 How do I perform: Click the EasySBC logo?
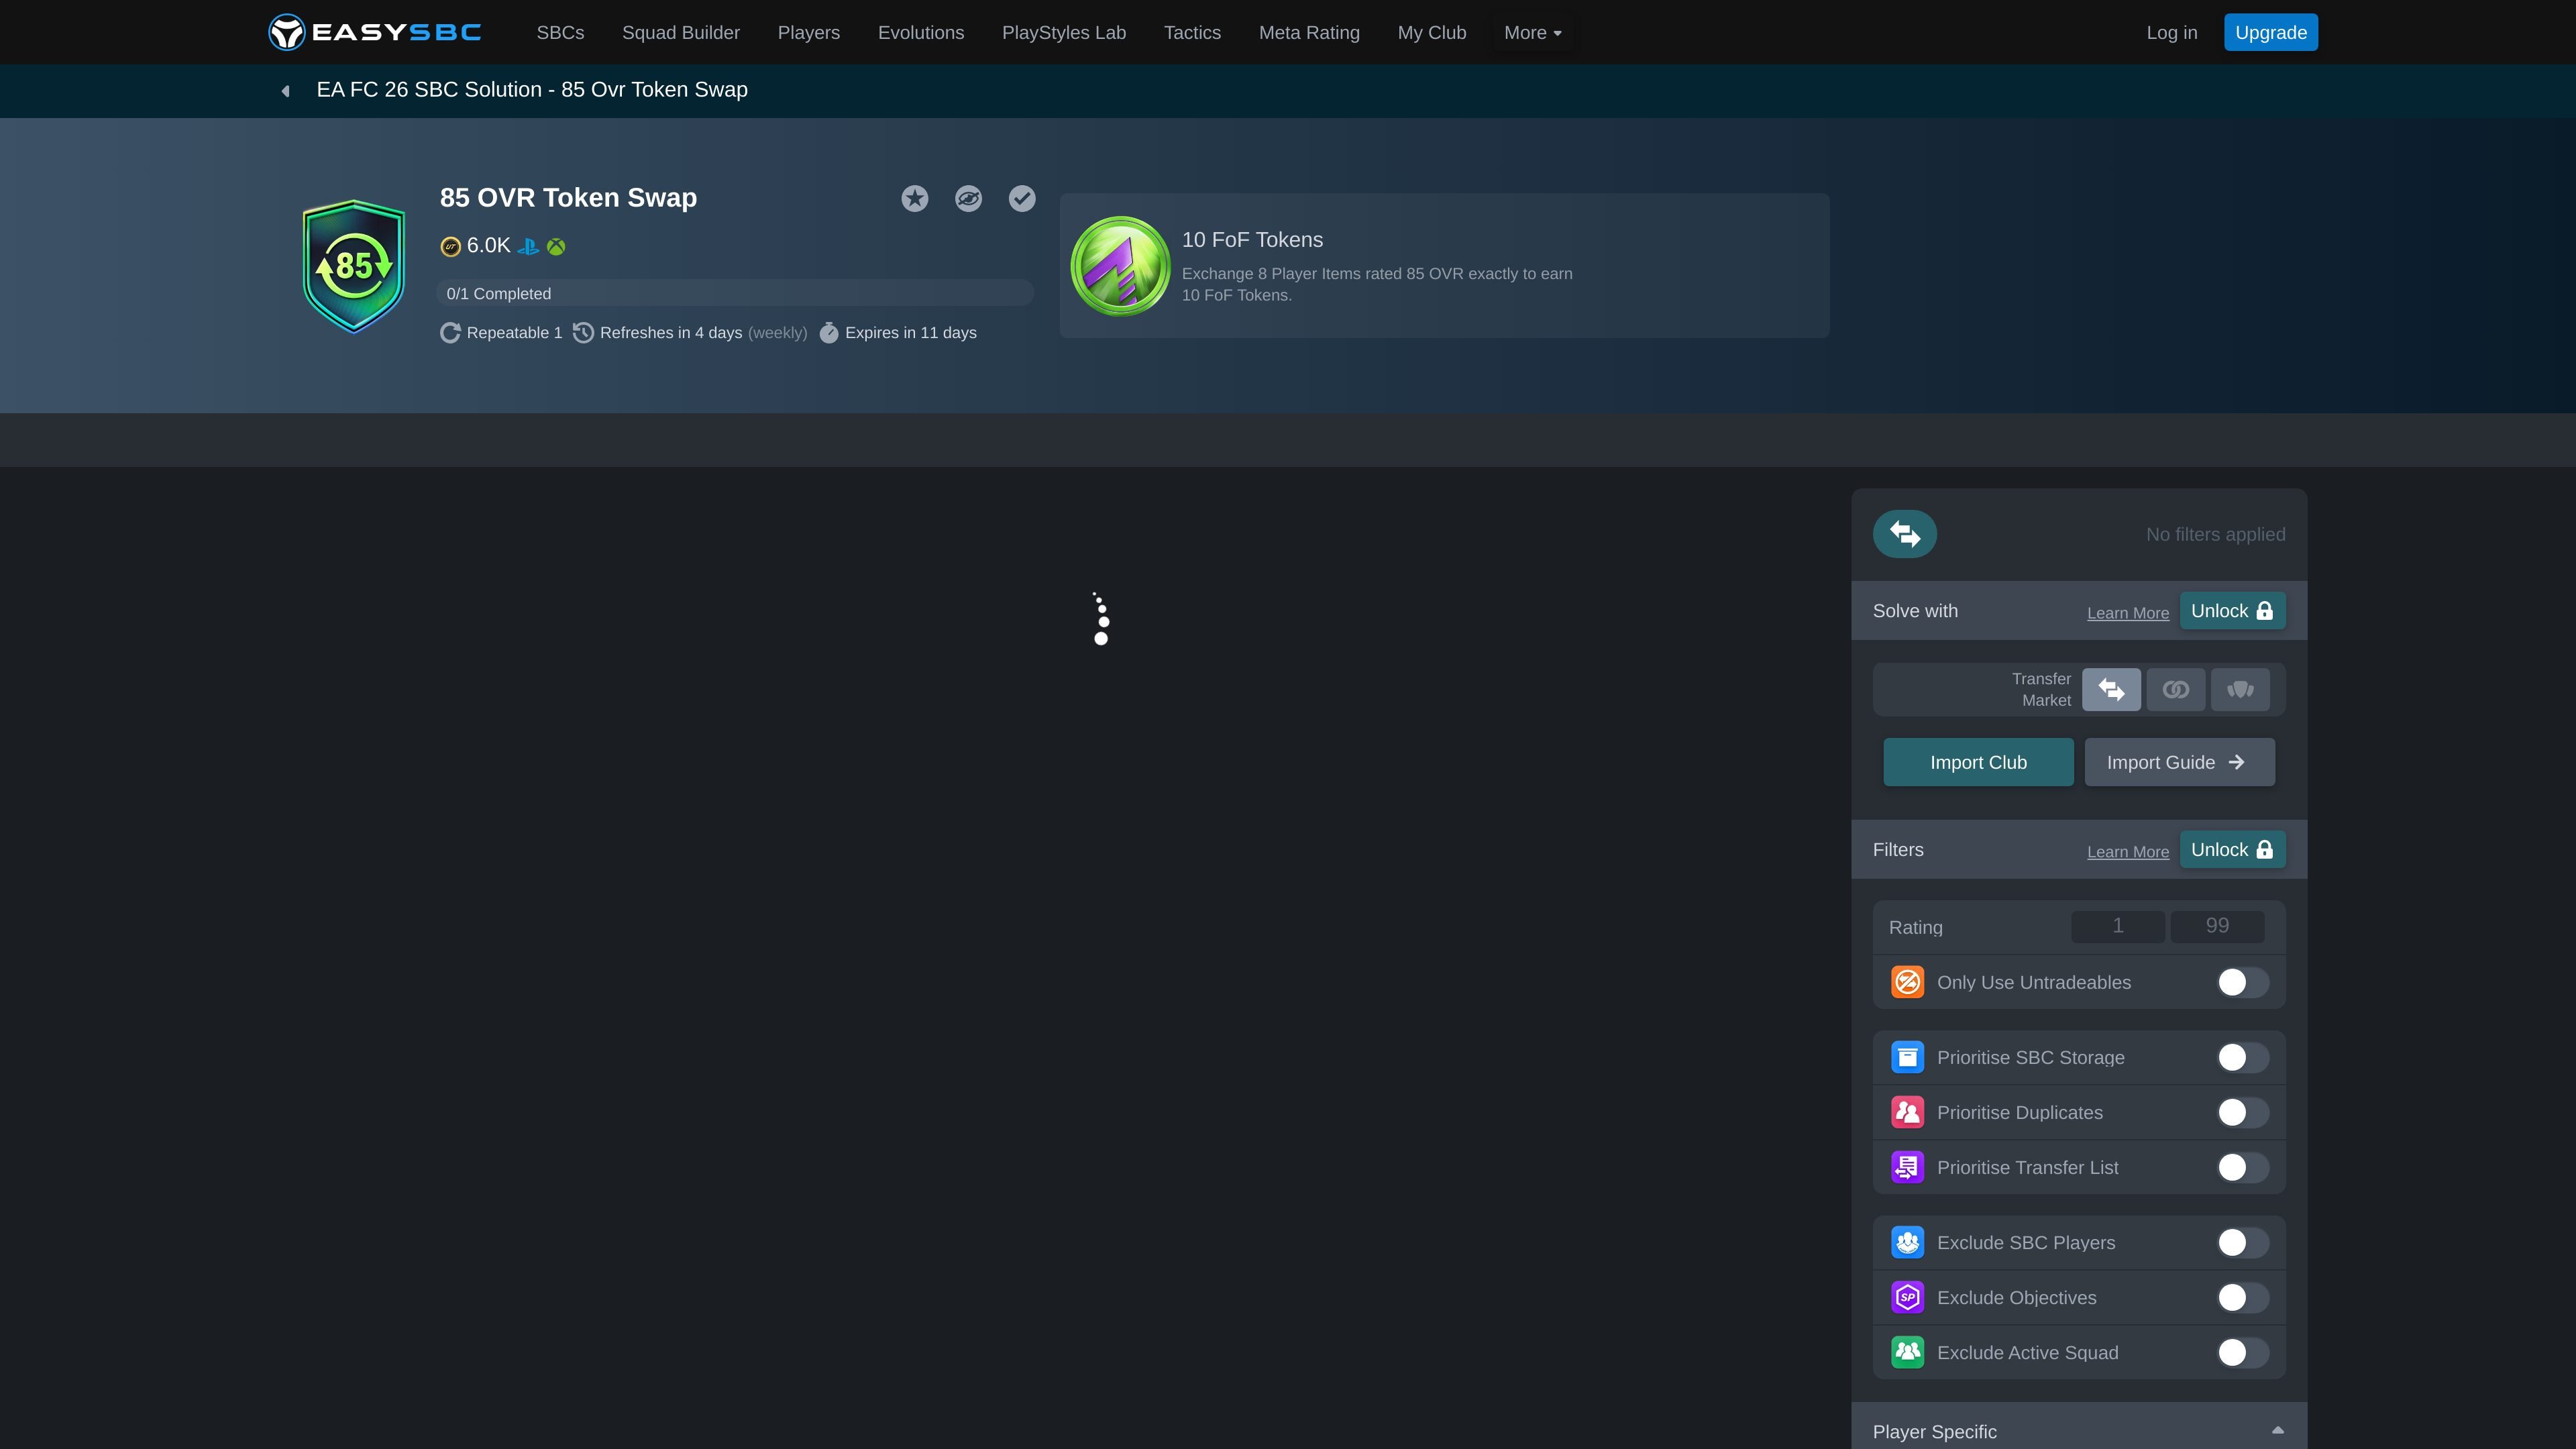pyautogui.click(x=375, y=32)
